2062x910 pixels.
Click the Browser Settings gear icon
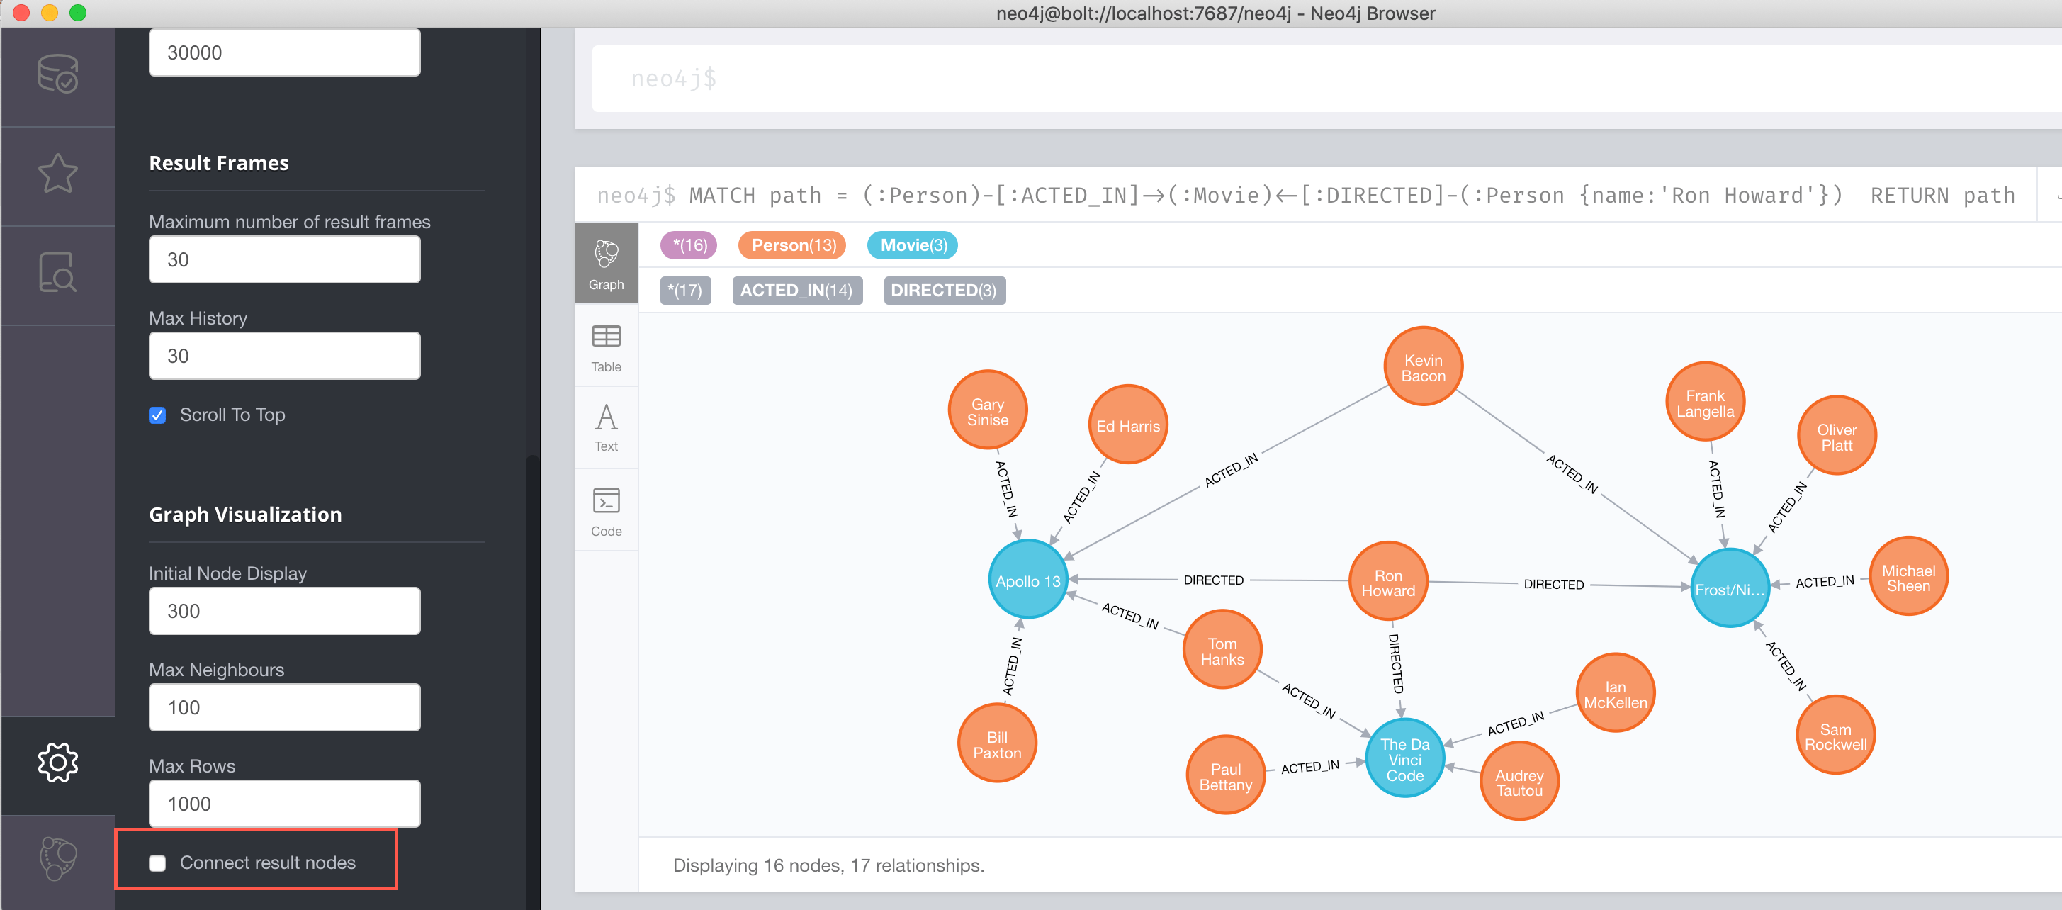tap(57, 762)
